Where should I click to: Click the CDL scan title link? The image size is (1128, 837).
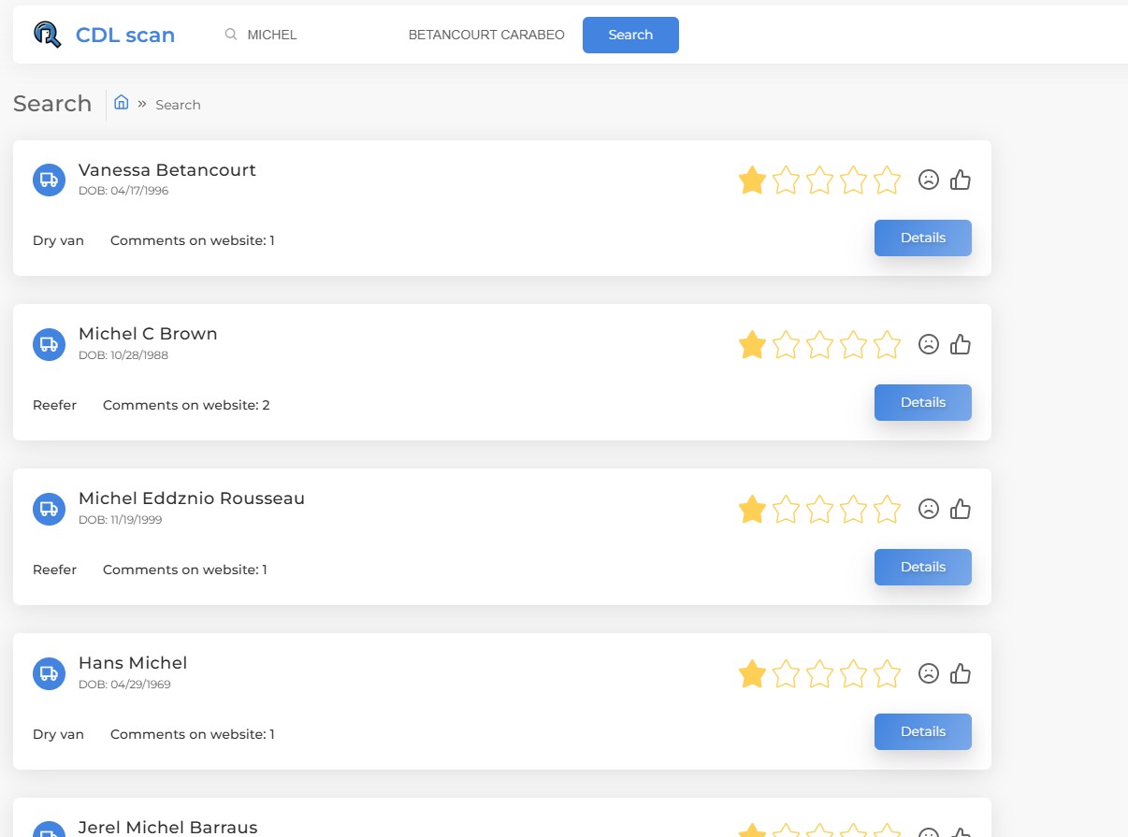125,36
